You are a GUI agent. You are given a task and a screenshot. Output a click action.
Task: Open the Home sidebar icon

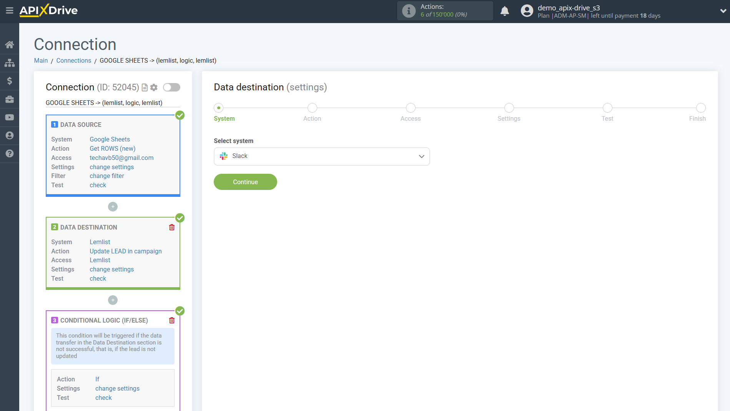pos(10,45)
